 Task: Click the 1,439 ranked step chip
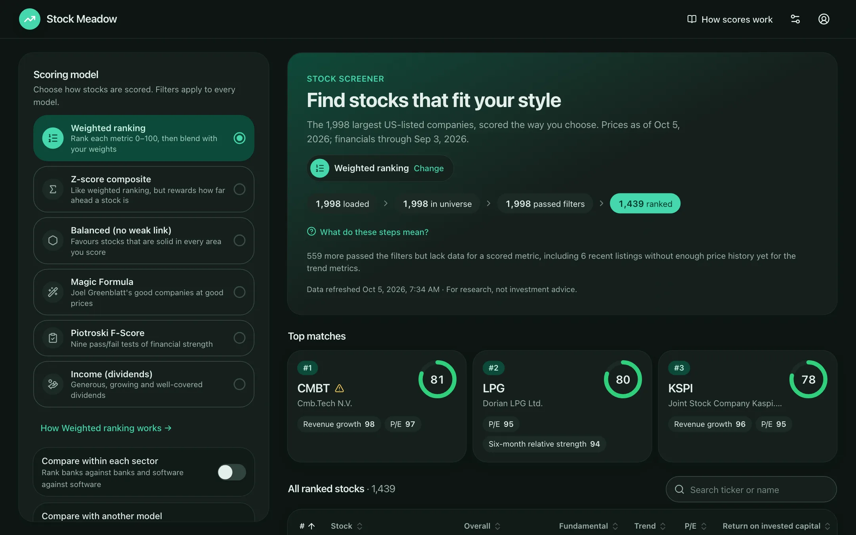[x=645, y=204]
